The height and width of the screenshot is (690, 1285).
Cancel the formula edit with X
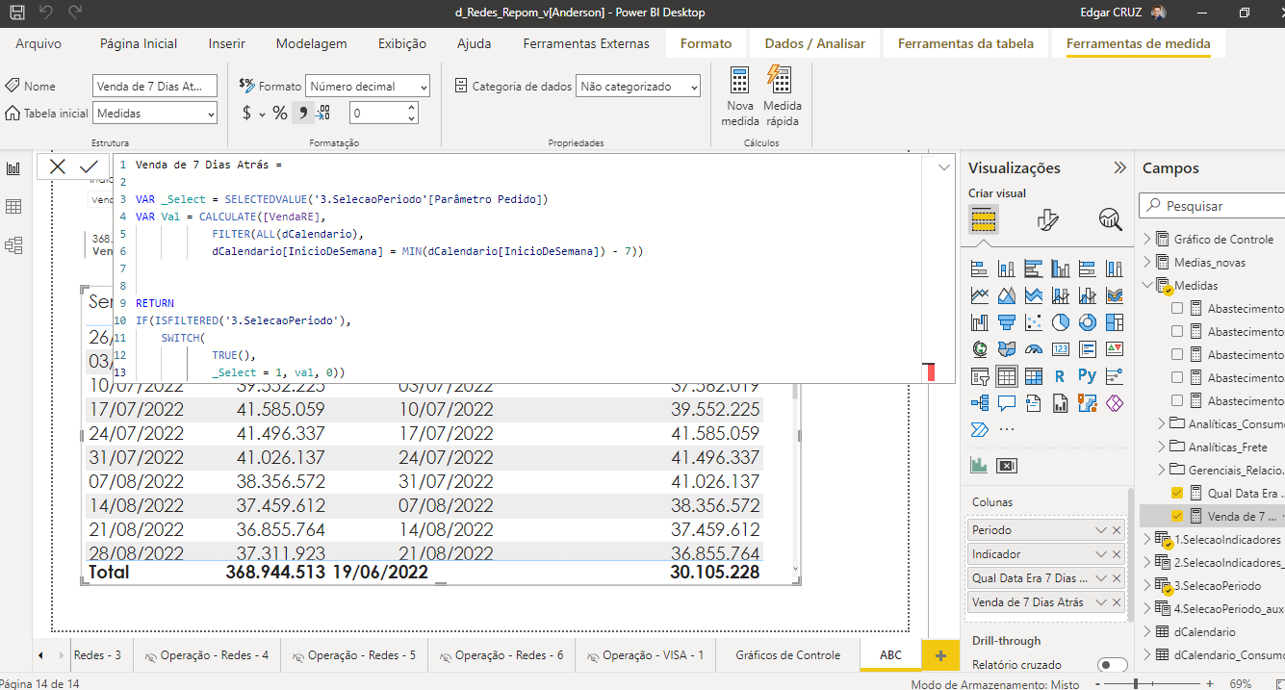(58, 166)
